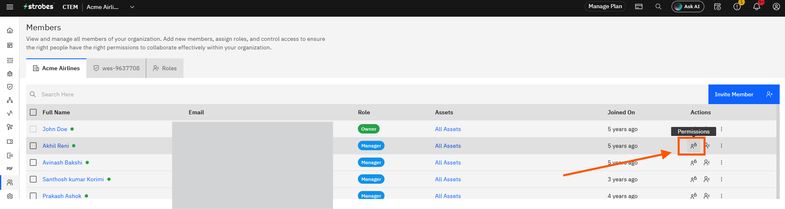Screen dimensions: 785x209
Task: Open the hierarchy tree sidebar icon
Action: 10,100
